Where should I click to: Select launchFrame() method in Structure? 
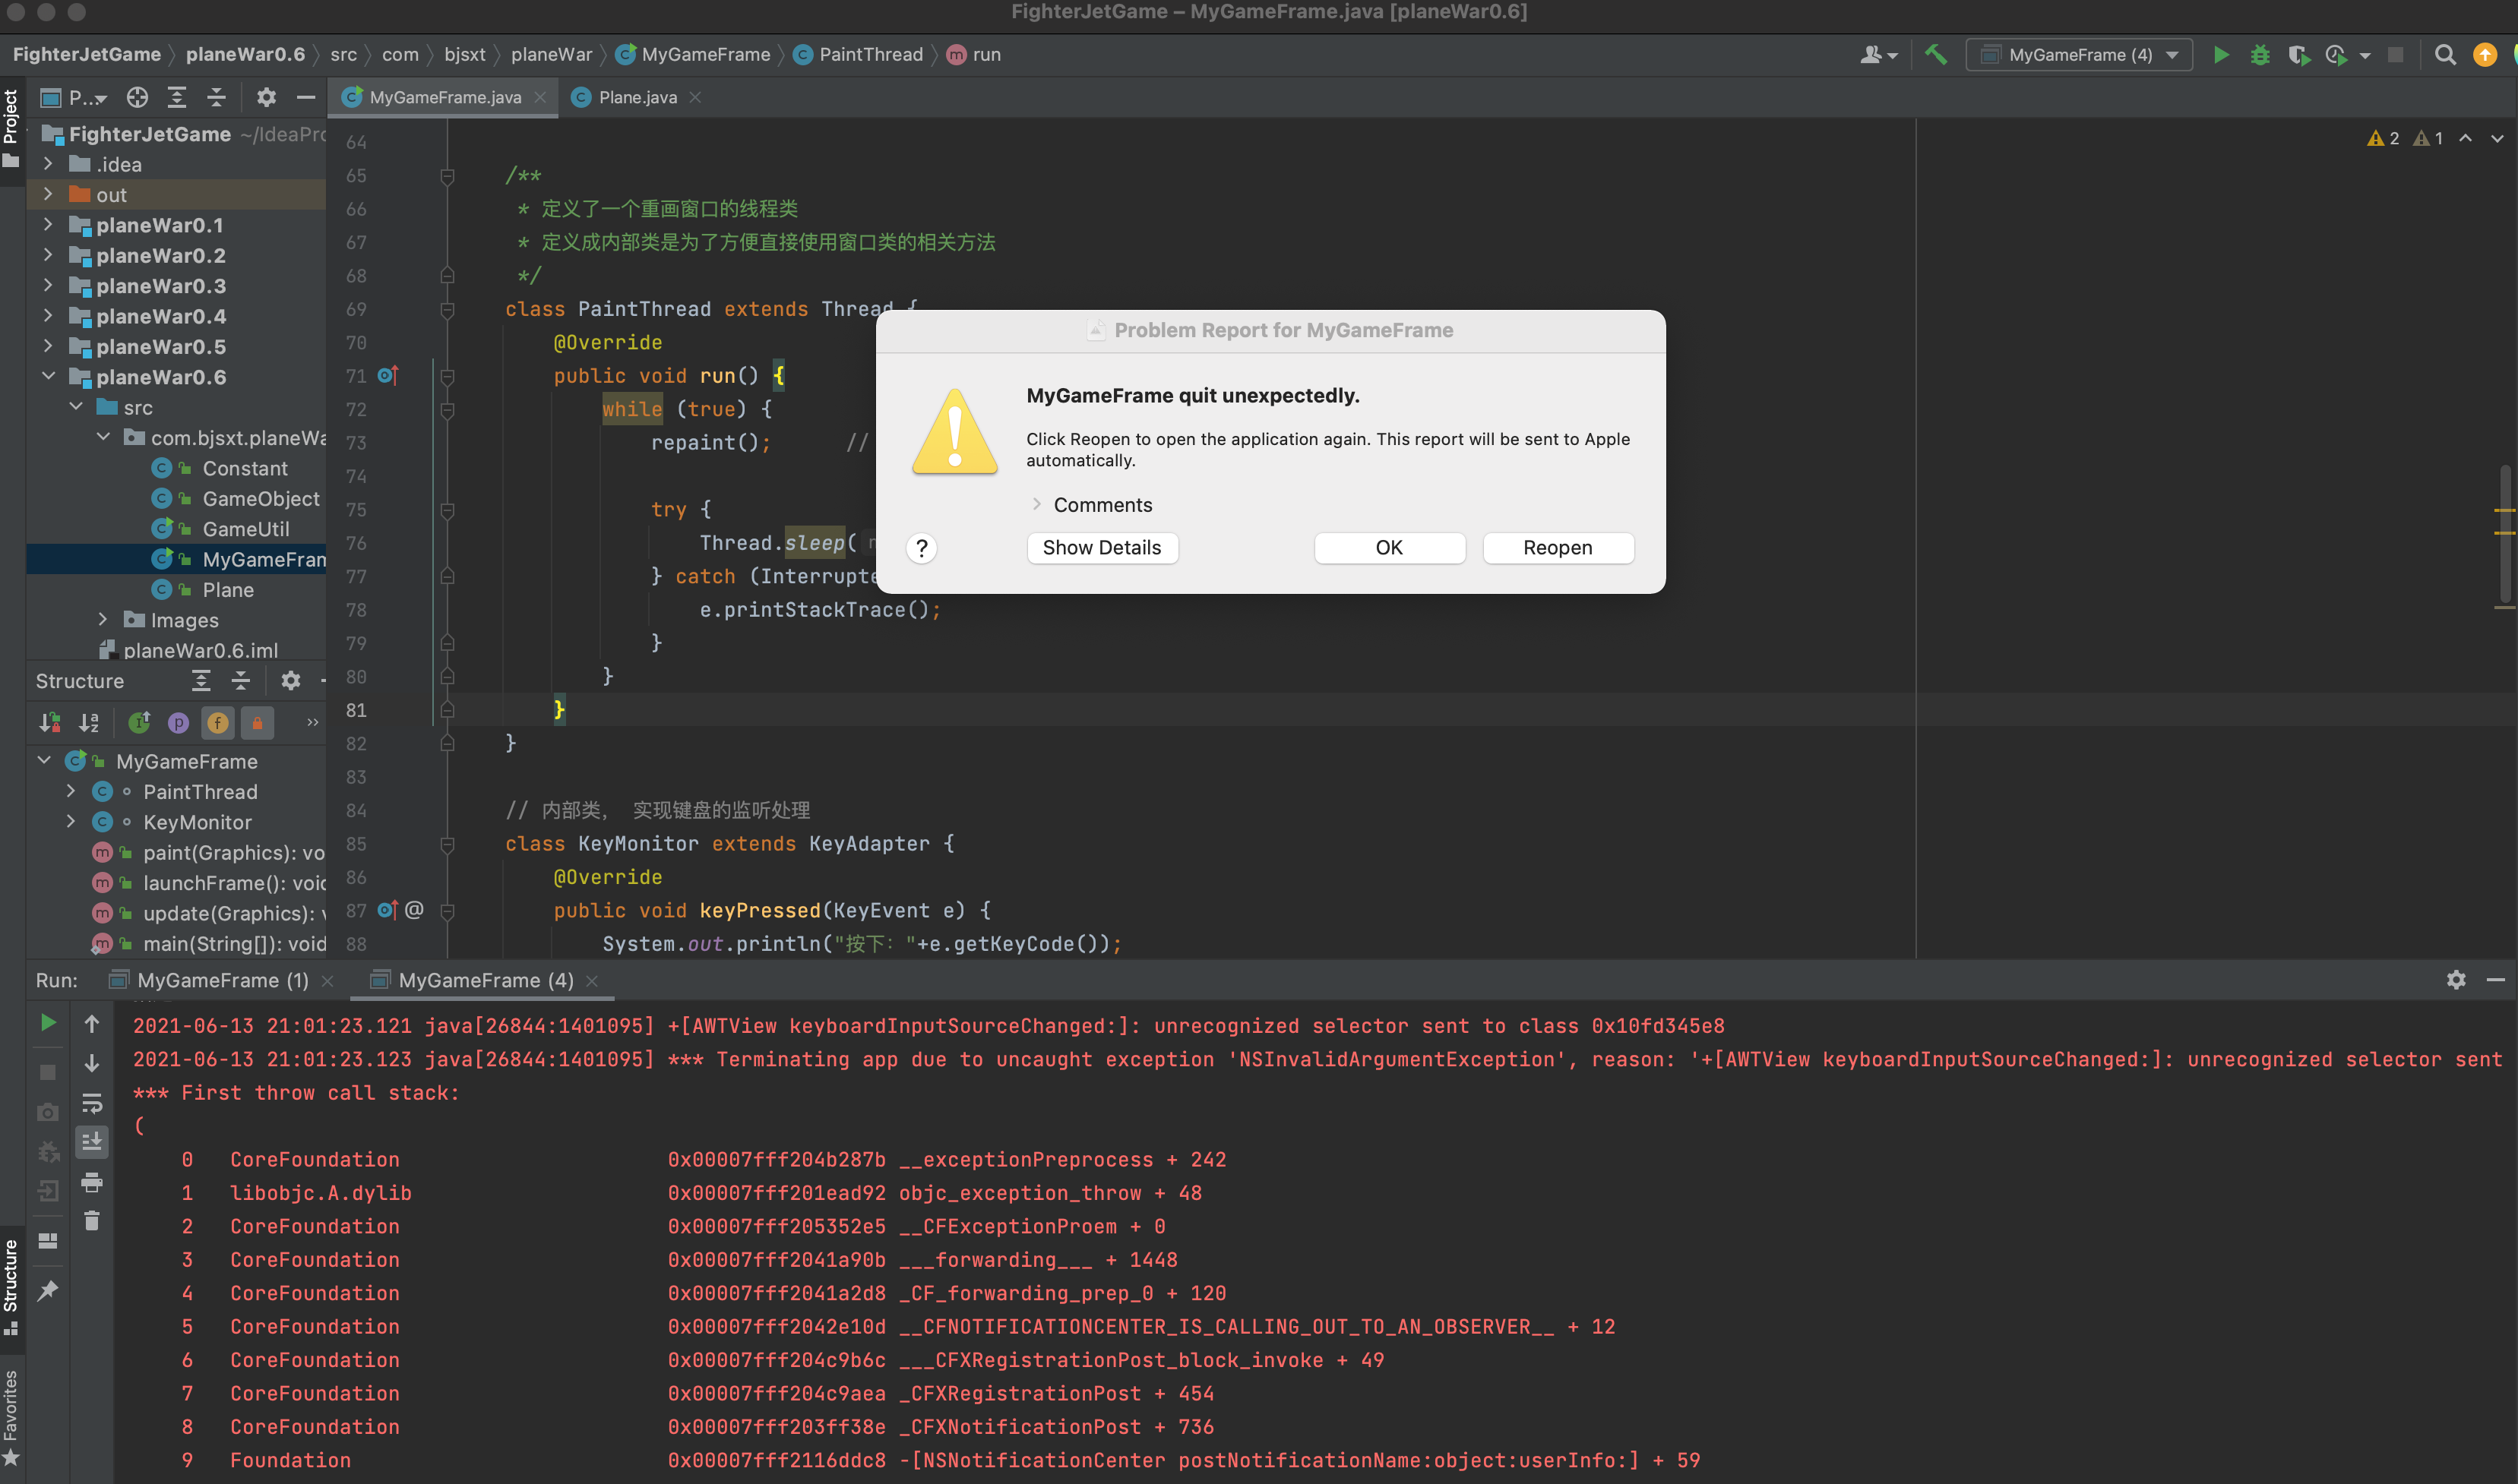pyautogui.click(x=234, y=883)
